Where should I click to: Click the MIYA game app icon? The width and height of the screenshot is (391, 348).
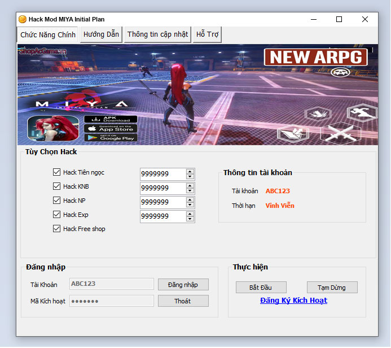coord(53,128)
